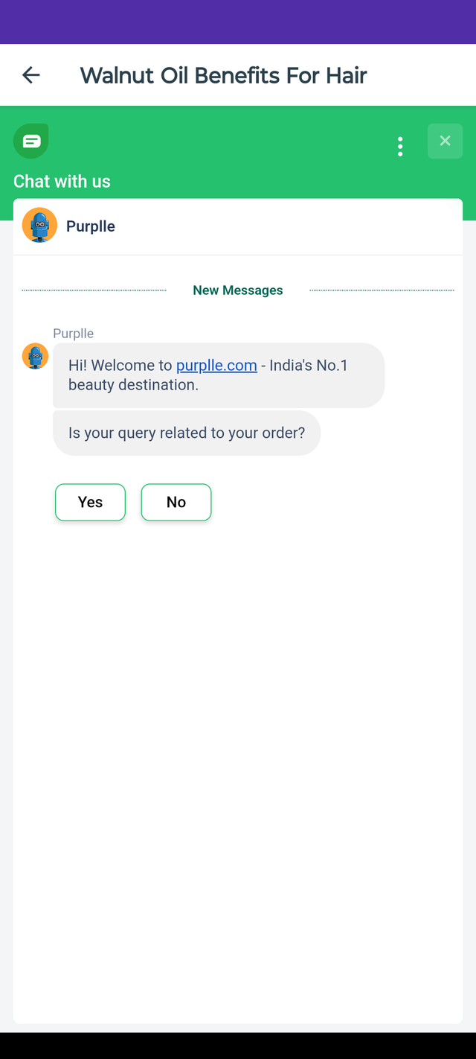Tap the small Purplle avatar beside the welcome message

tap(35, 356)
